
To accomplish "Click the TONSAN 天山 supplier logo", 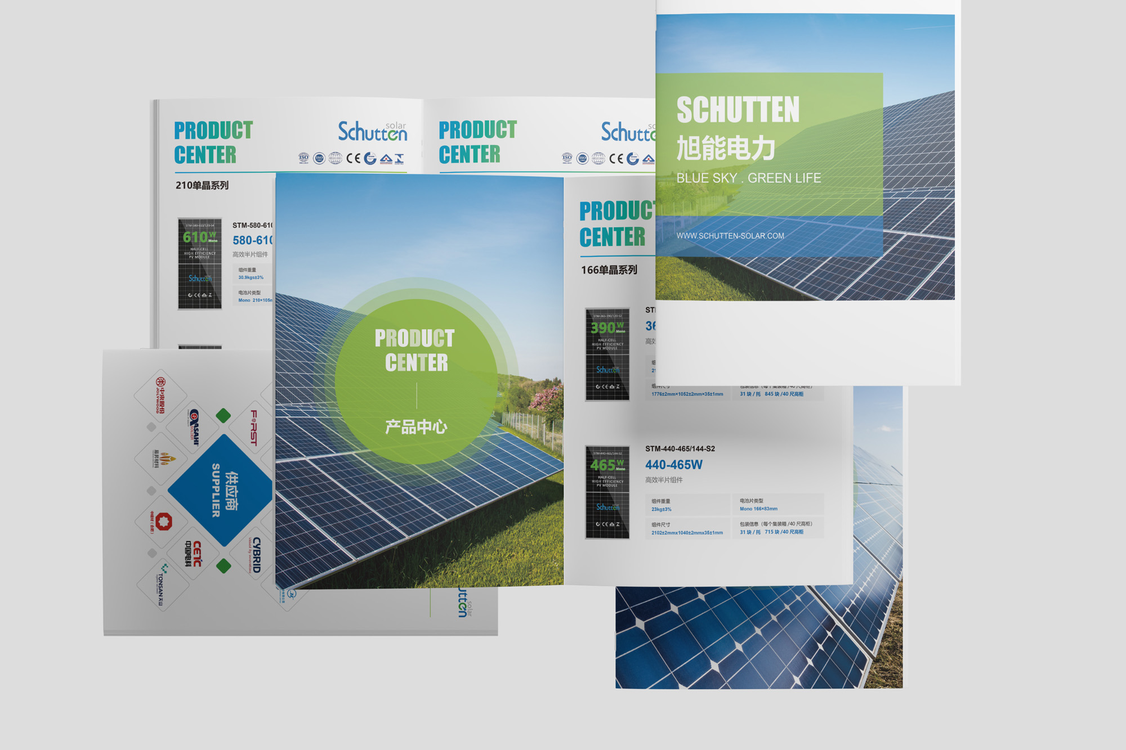I will 161,585.
